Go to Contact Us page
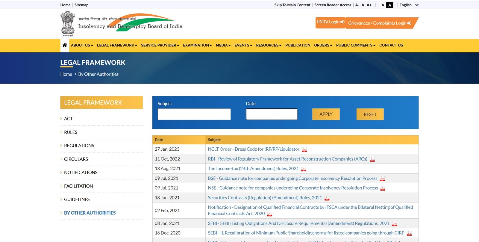The height and width of the screenshot is (242, 479). coord(391,45)
